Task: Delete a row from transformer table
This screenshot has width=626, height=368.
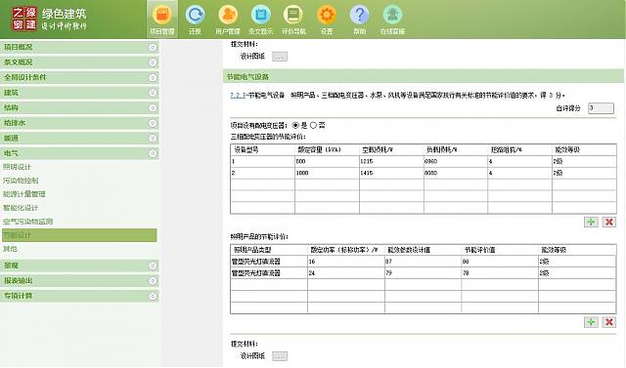Action: coord(608,222)
